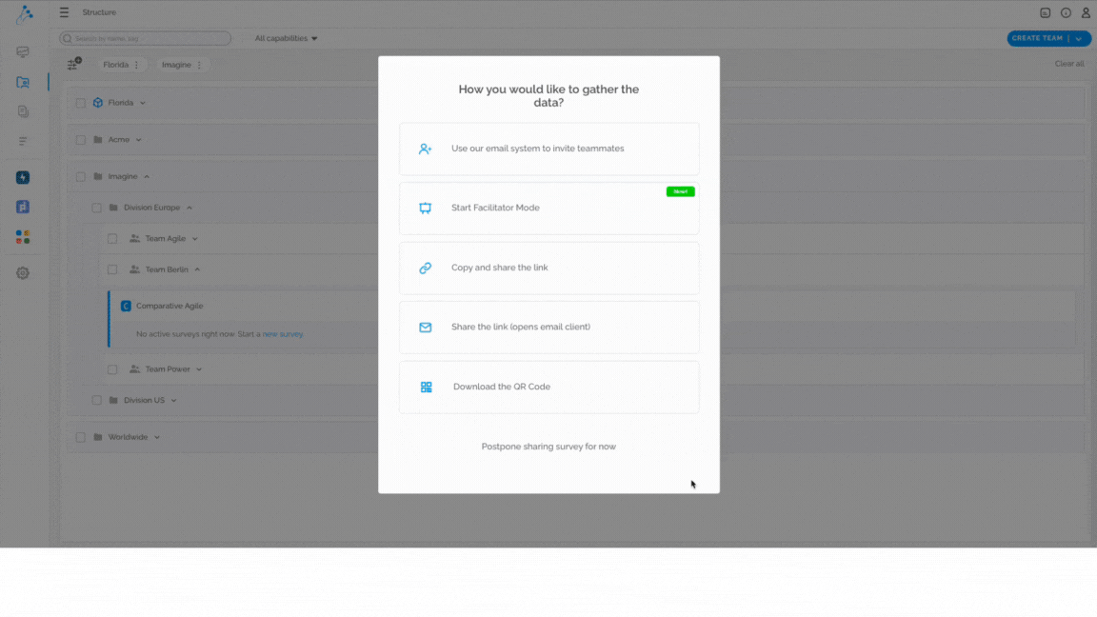Click the Clear all link
Image resolution: width=1097 pixels, height=617 pixels.
[x=1069, y=64]
